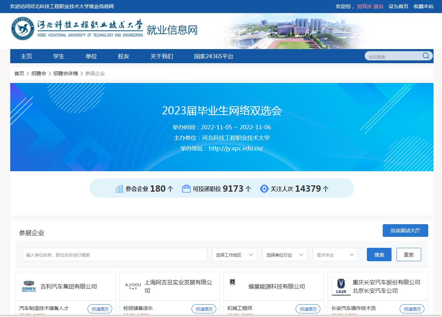442x317 pixels.
Task: Click the 重置 reset button
Action: point(408,255)
